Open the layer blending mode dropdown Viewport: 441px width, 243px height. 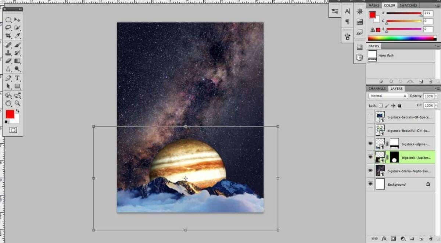(x=388, y=96)
